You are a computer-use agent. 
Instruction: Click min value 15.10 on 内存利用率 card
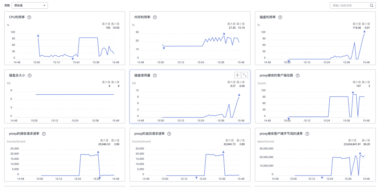[x=241, y=28]
